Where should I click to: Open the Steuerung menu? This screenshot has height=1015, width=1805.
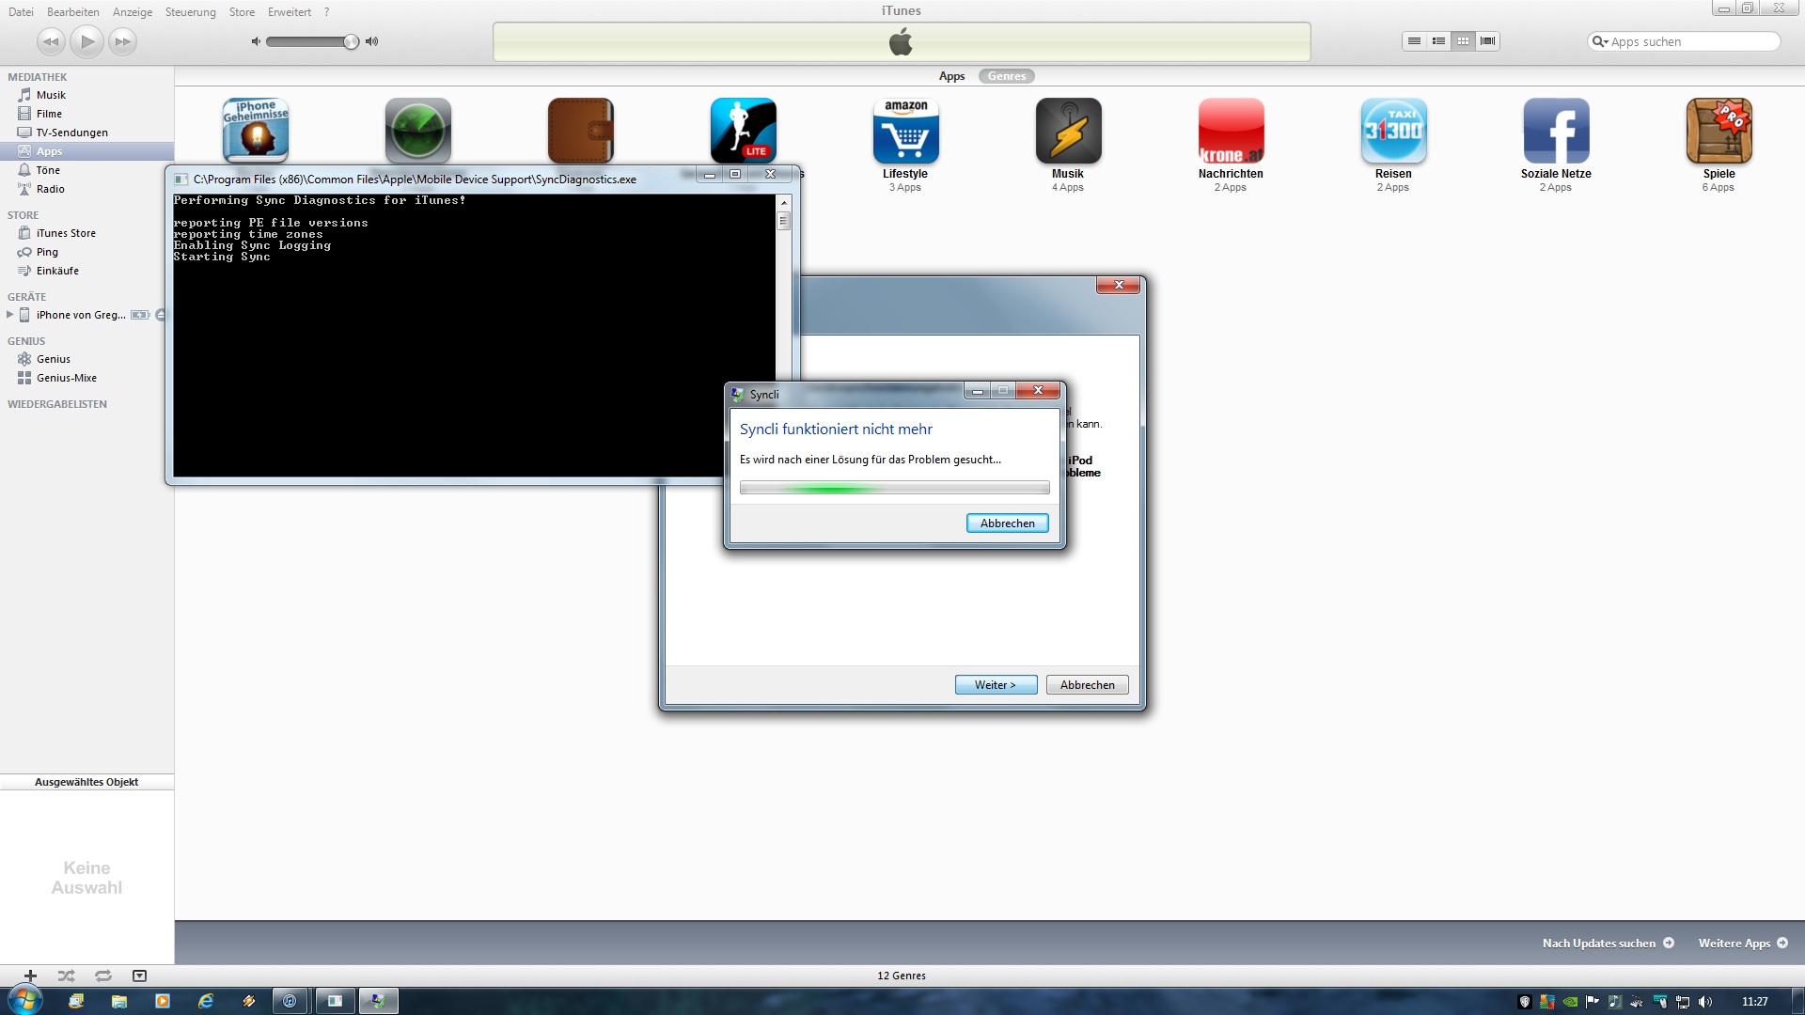click(x=191, y=12)
